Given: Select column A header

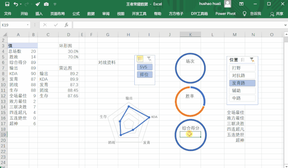Looking at the screenshot, I should [18, 35].
